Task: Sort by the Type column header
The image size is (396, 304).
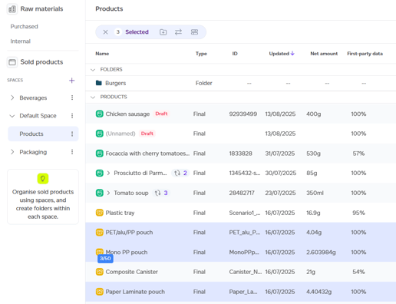Action: pos(201,54)
